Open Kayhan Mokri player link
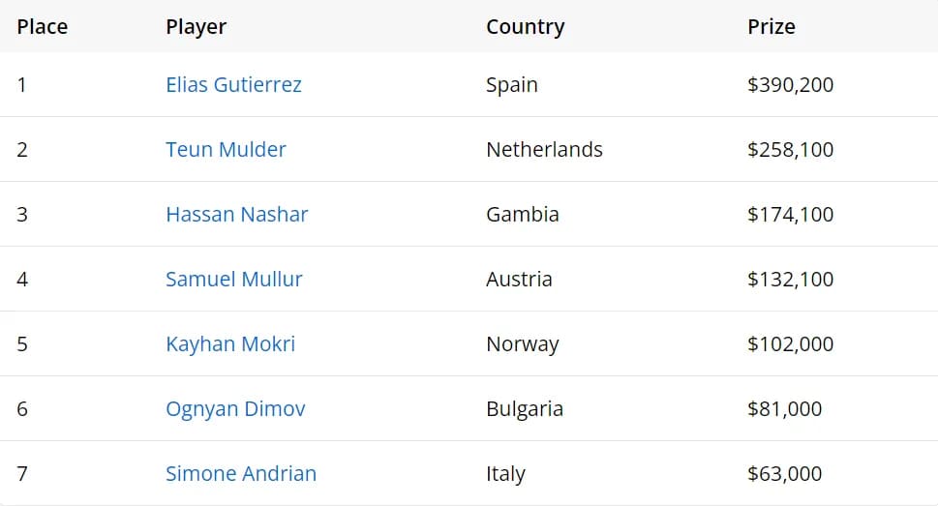The height and width of the screenshot is (506, 938). pos(230,343)
